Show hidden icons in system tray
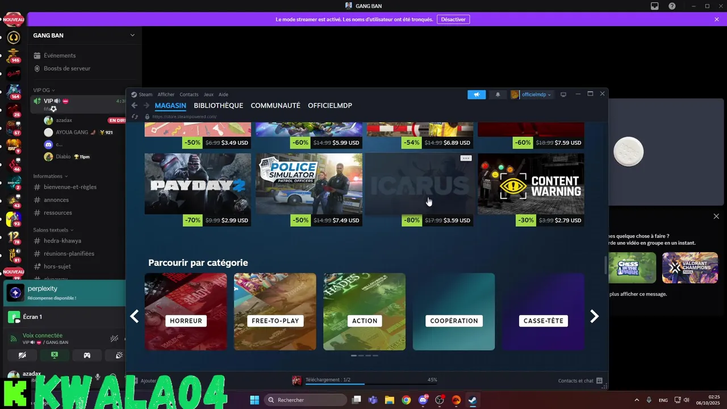 pos(636,400)
